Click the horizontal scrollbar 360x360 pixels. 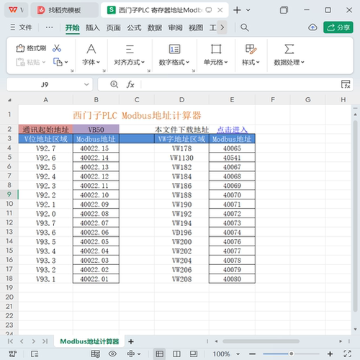261,341
